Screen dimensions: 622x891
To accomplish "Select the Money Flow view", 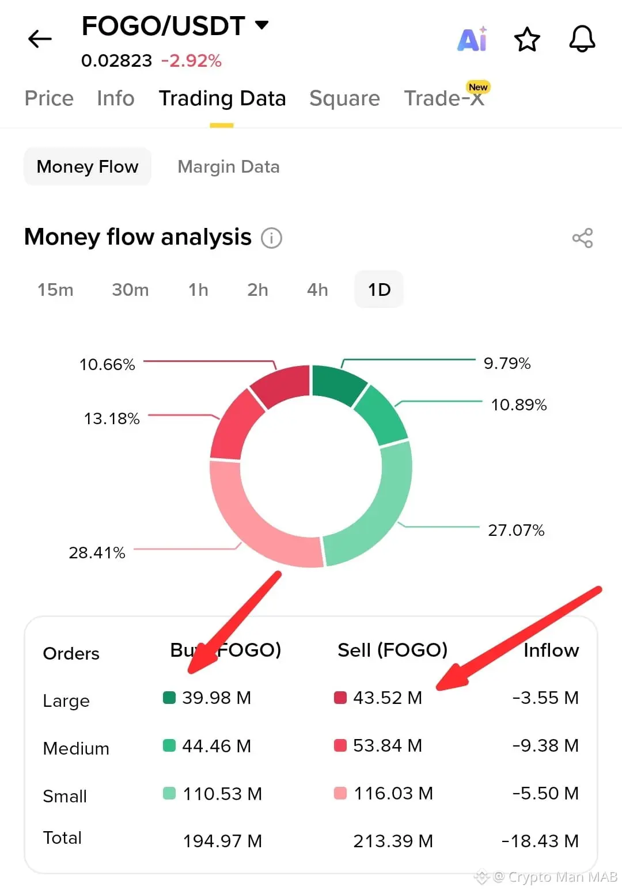I will 88,167.
